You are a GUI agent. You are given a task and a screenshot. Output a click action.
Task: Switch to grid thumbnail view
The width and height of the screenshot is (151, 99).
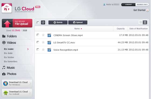click(x=141, y=22)
